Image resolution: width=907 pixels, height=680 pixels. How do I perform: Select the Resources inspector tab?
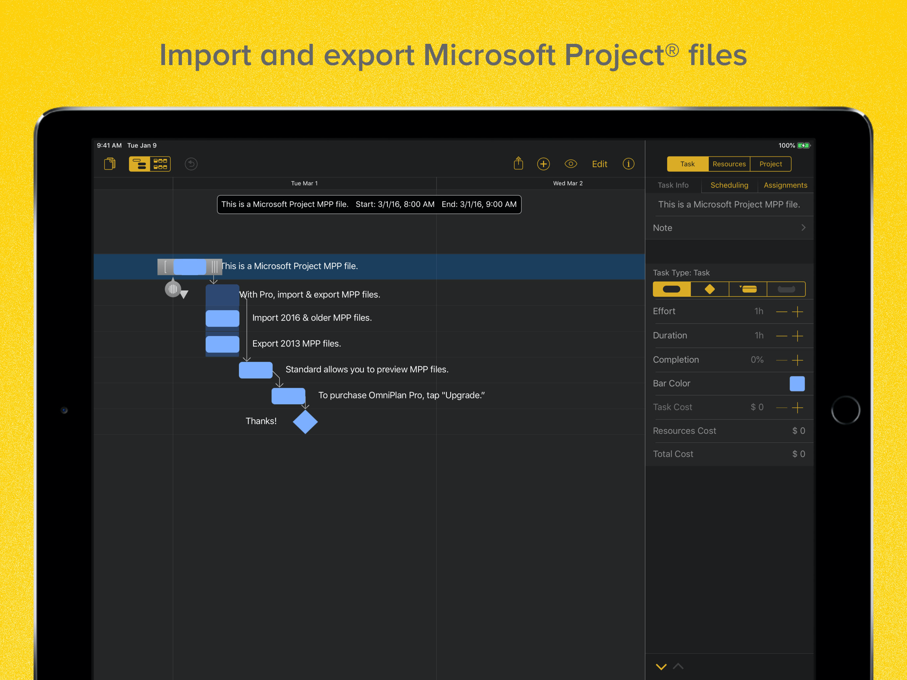point(729,164)
